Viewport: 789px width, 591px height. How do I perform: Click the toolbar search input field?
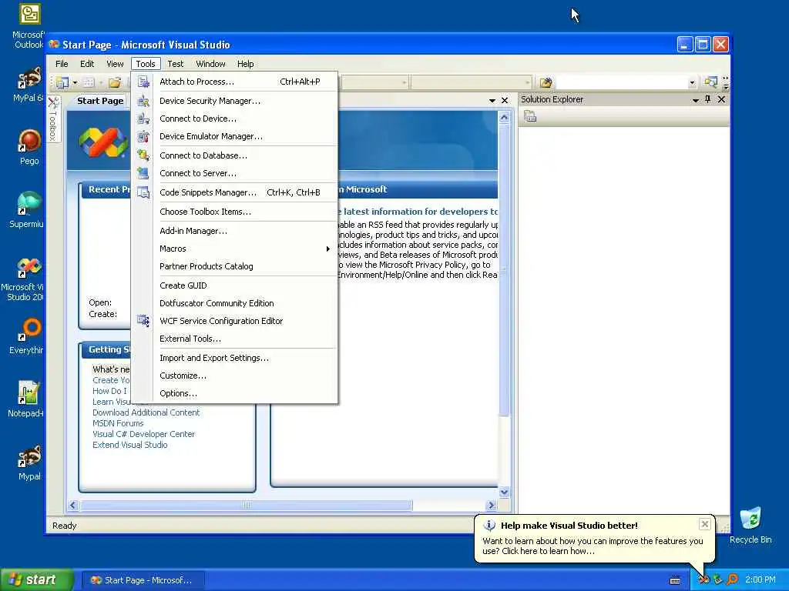(x=622, y=82)
